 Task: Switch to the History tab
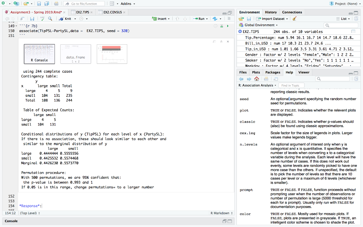(270, 12)
